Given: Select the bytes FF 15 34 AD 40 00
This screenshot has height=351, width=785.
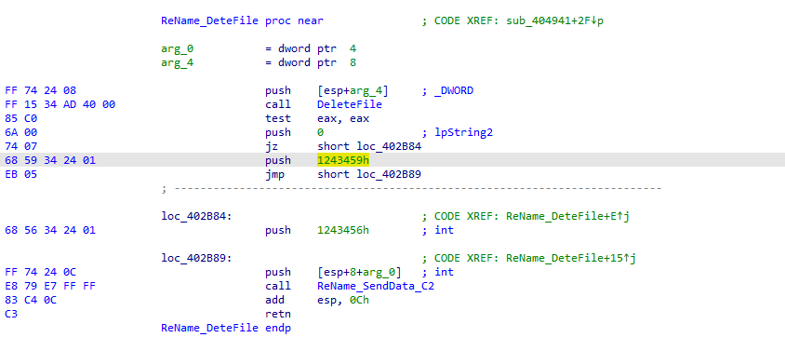Looking at the screenshot, I should [60, 104].
